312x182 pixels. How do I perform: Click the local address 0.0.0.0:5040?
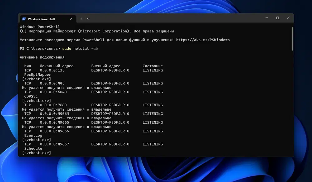53,92
